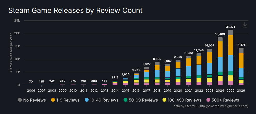Click the 12,248 total label above 2022
The width and height of the screenshot is (256, 114).
pyautogui.click(x=199, y=50)
